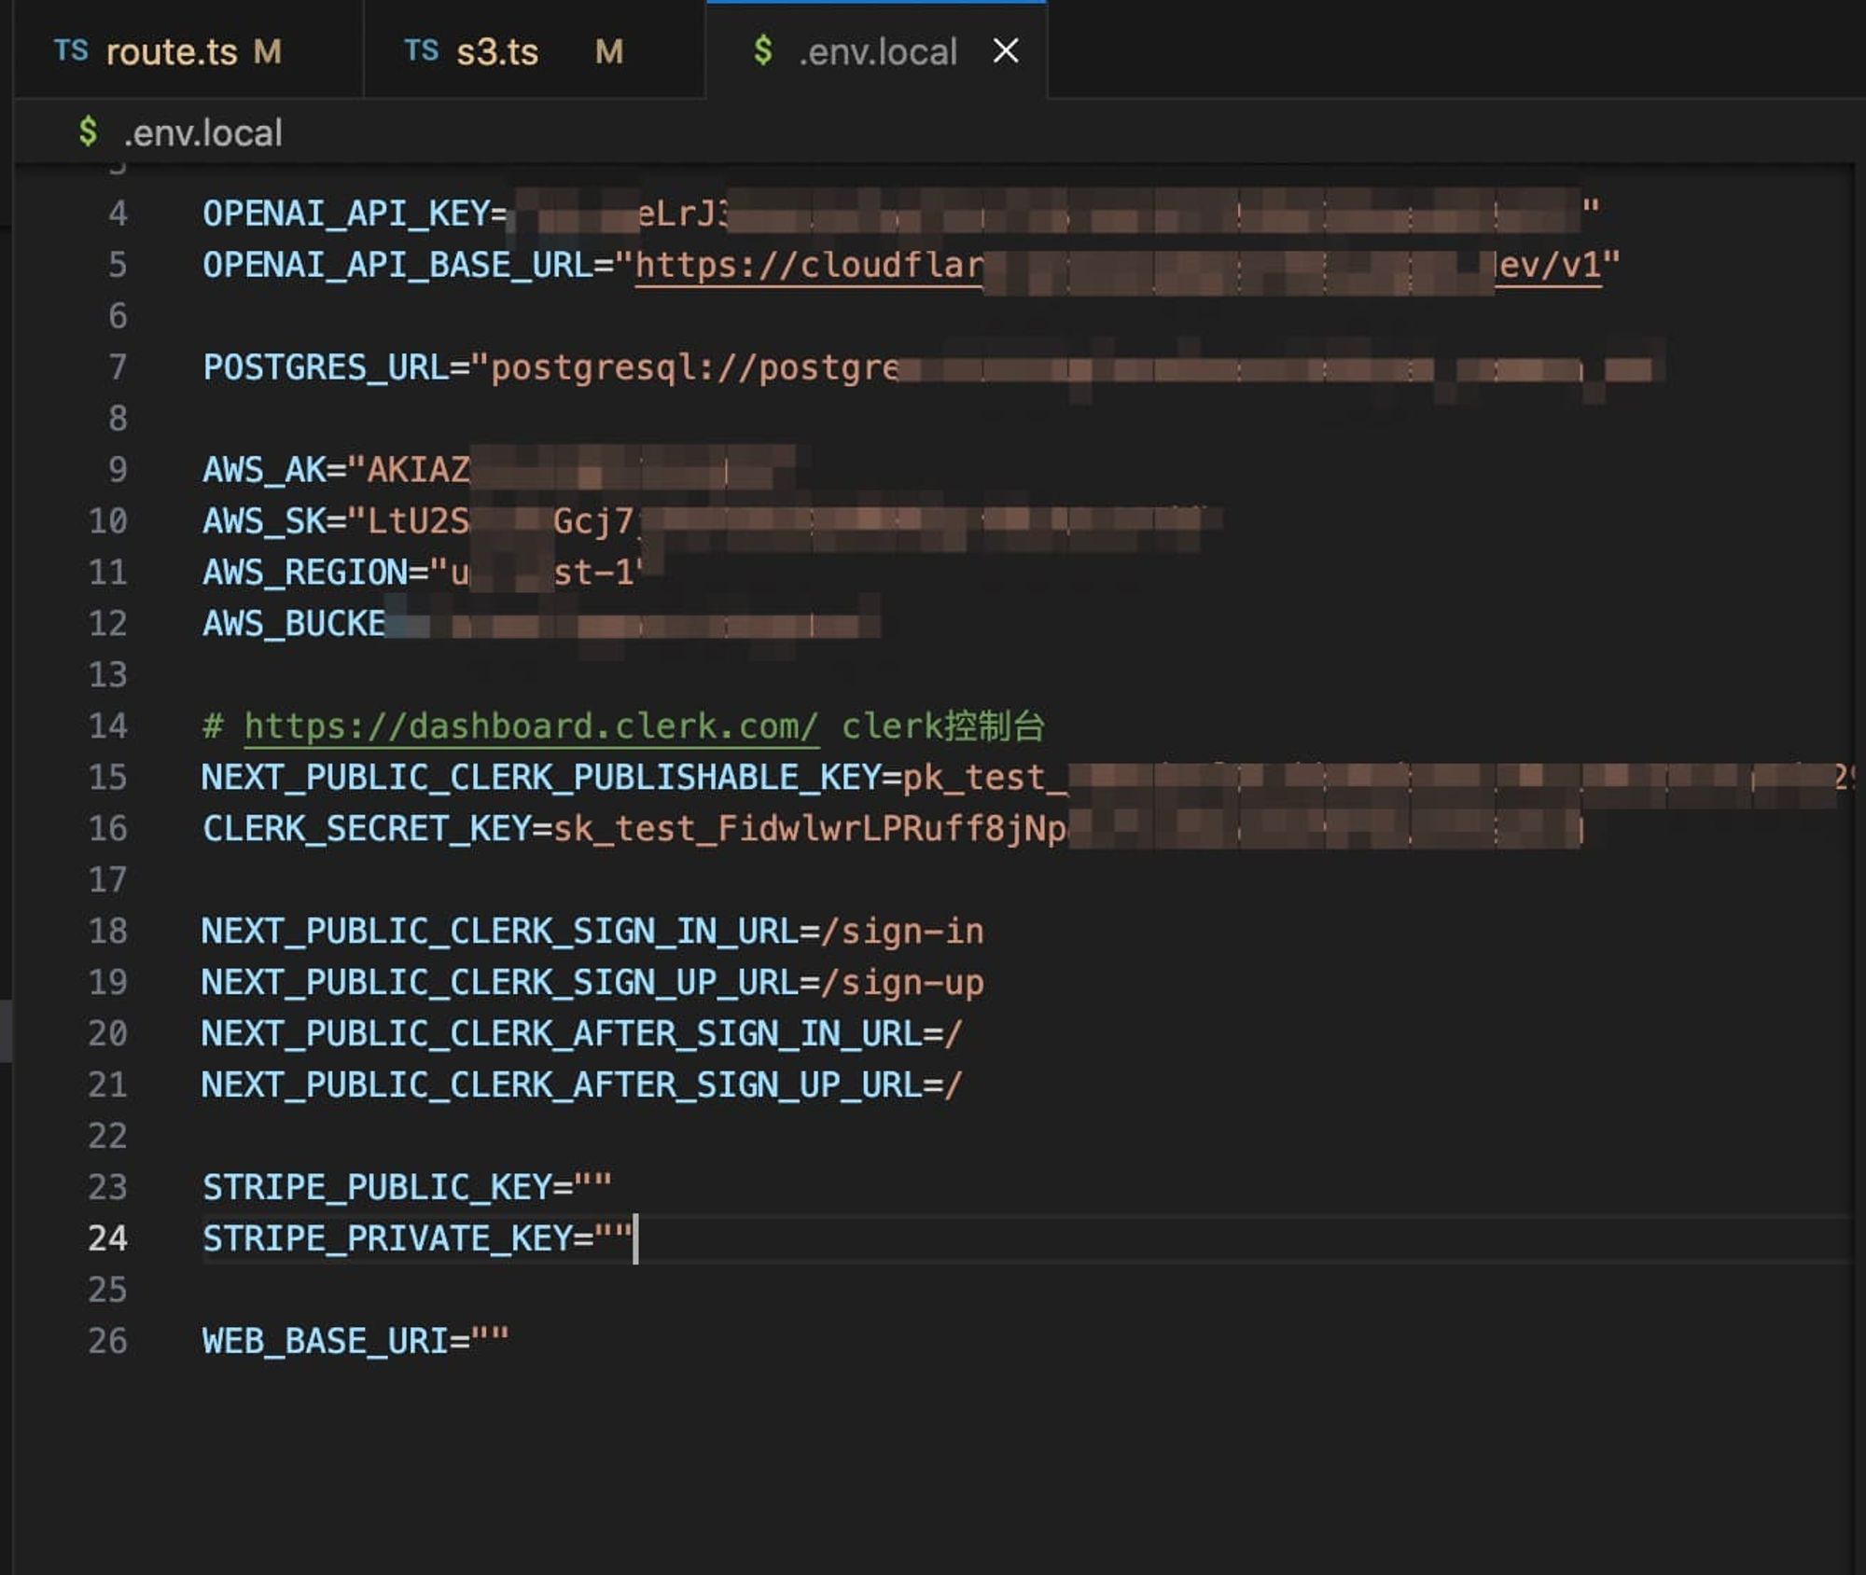
Task: Click the M modified badge on route.ts
Action: pyautogui.click(x=268, y=51)
